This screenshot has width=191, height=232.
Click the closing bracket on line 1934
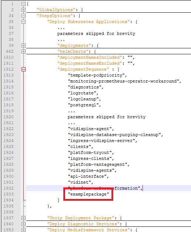[58, 200]
